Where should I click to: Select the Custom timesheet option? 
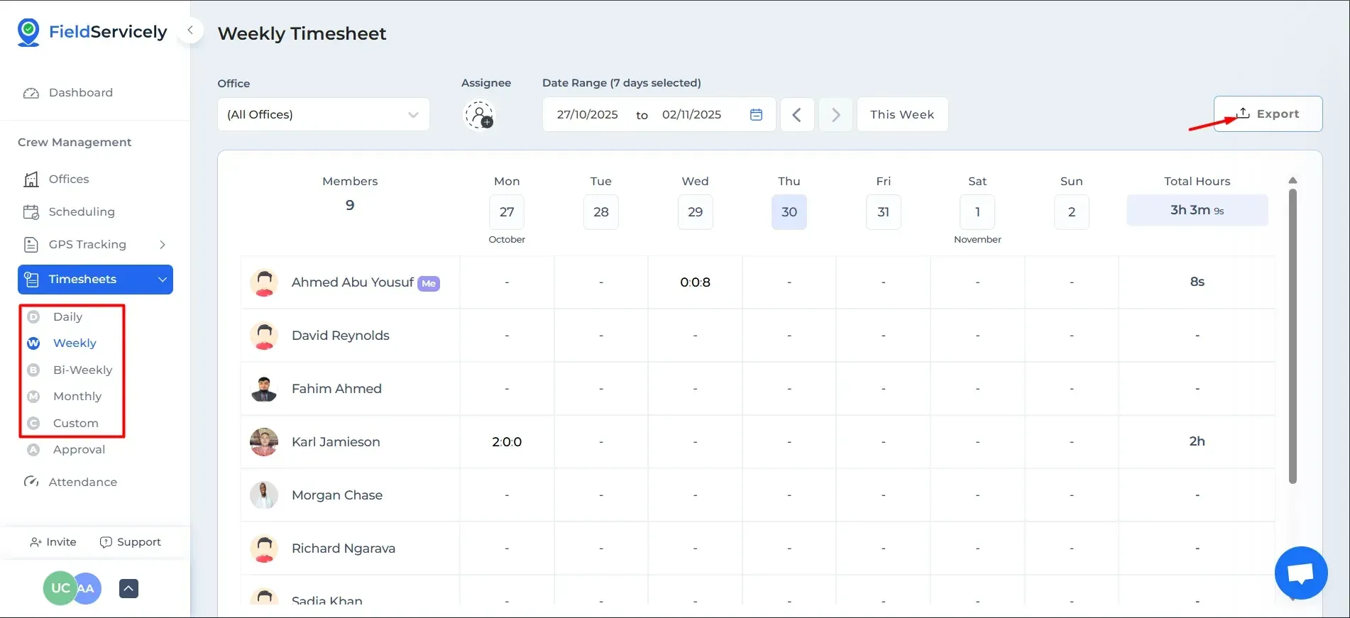pyautogui.click(x=75, y=424)
